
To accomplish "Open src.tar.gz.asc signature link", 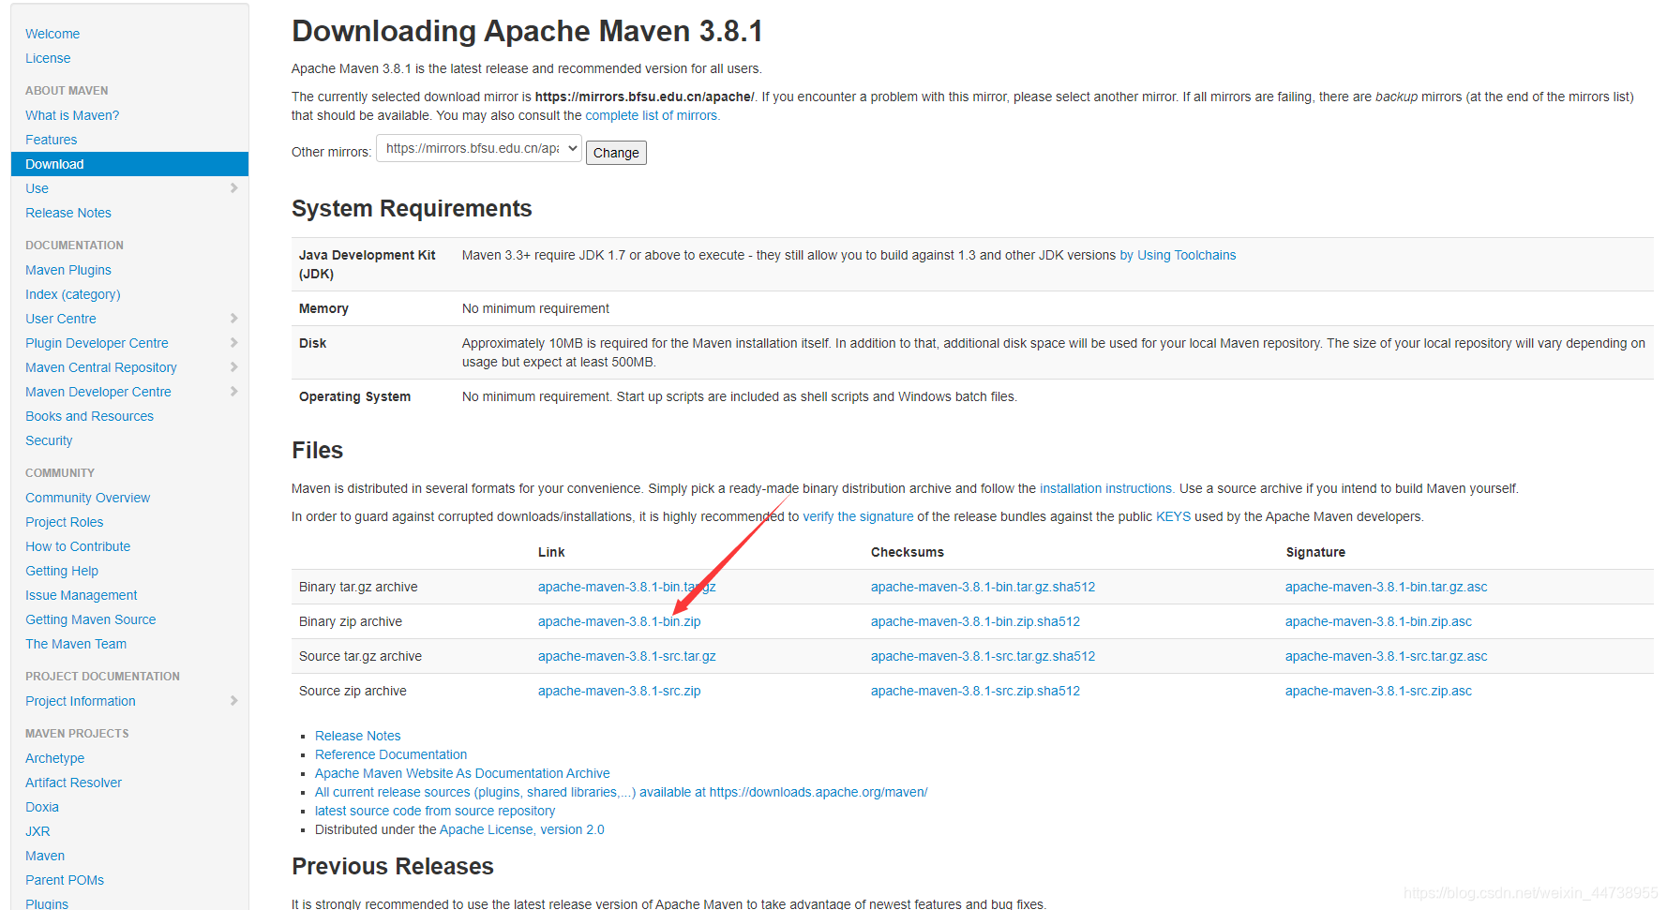I will coord(1387,656).
